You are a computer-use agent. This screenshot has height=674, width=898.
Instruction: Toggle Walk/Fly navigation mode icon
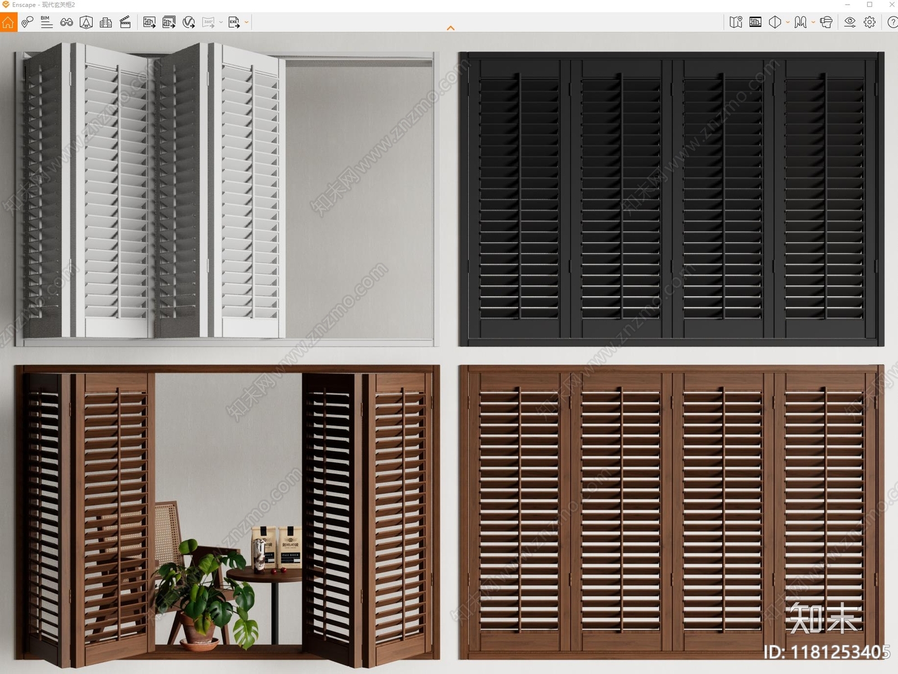coord(801,22)
